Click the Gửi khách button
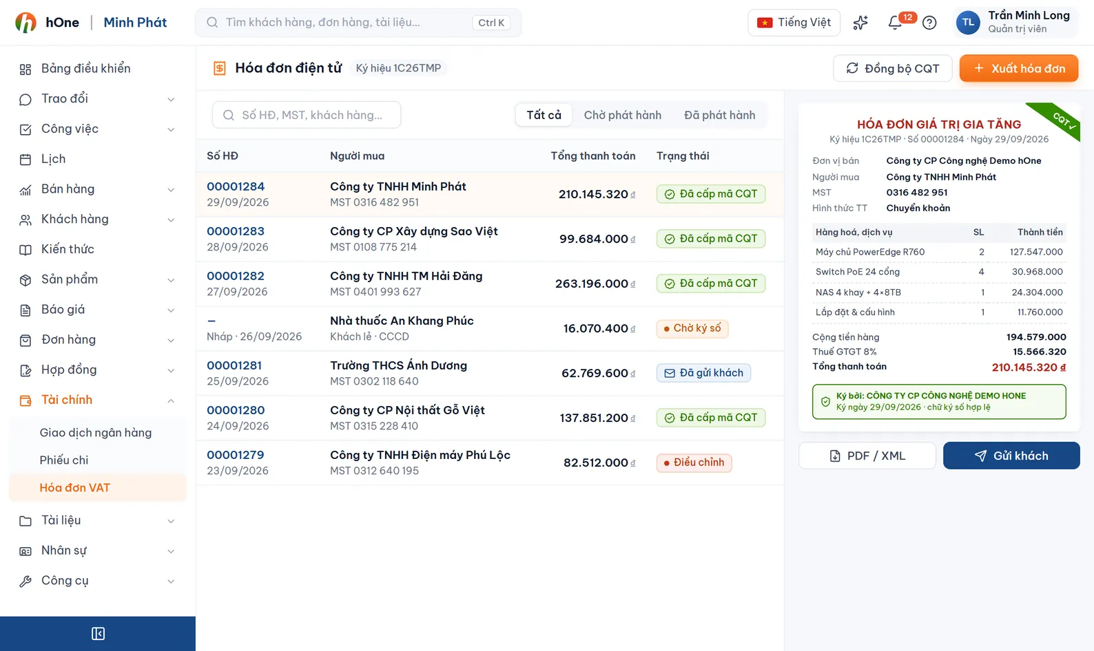Screen dimensions: 1094x651 point(1011,456)
